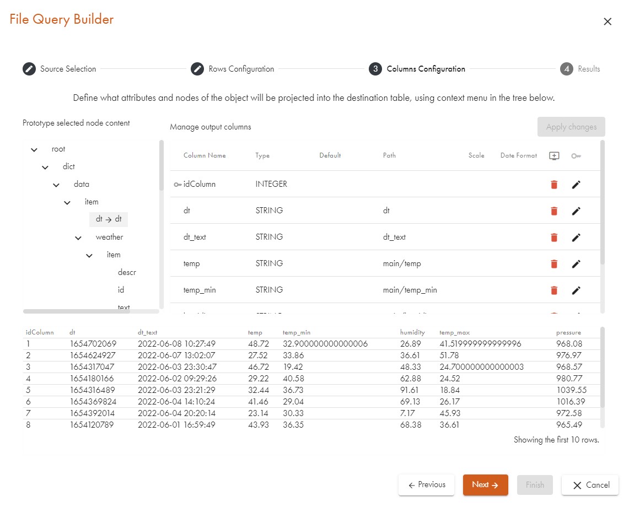Collapse the root tree node
This screenshot has height=507, width=629.
coord(34,149)
